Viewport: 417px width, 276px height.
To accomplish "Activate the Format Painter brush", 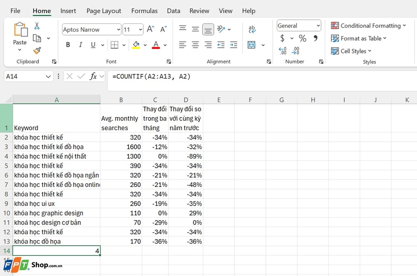I will click(37, 51).
